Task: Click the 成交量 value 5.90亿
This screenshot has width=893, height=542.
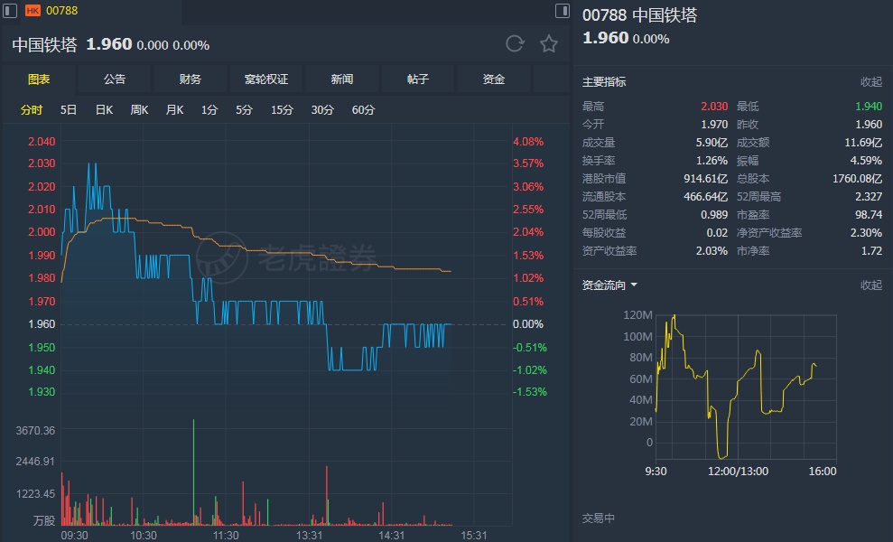Action: click(712, 143)
